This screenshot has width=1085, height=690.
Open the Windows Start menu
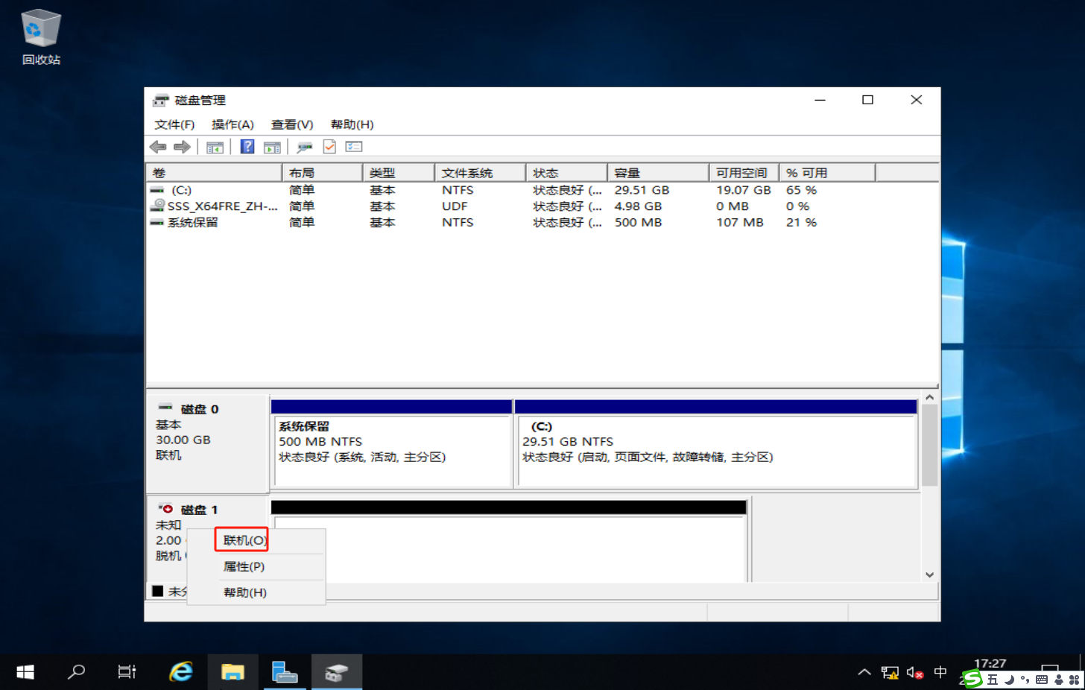(x=25, y=672)
